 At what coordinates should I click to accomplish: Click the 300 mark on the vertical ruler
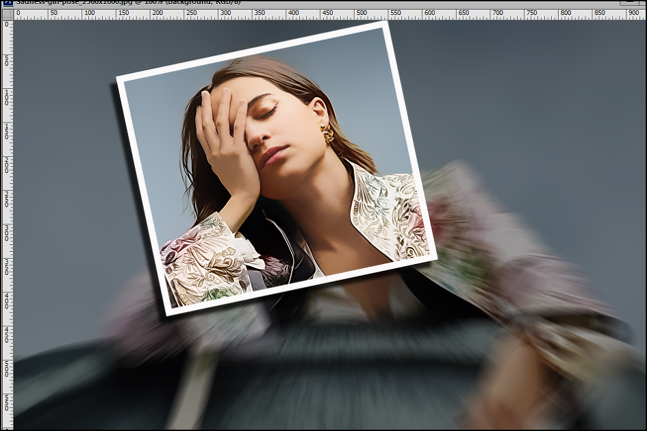[7, 233]
